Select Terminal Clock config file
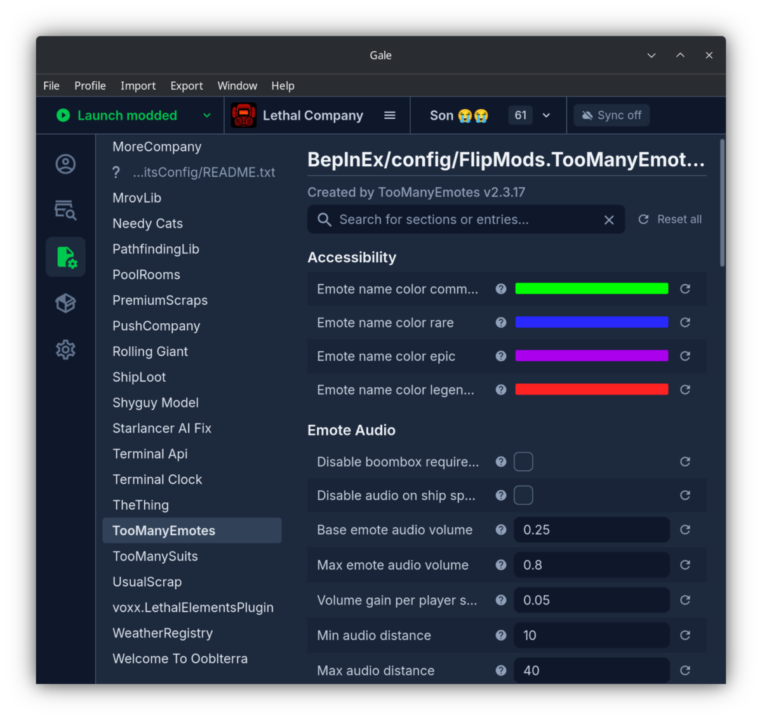The image size is (762, 720). [192, 480]
